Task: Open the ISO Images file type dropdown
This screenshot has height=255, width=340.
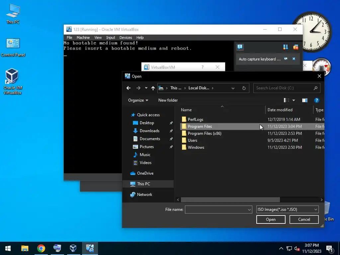Action: coord(287,210)
